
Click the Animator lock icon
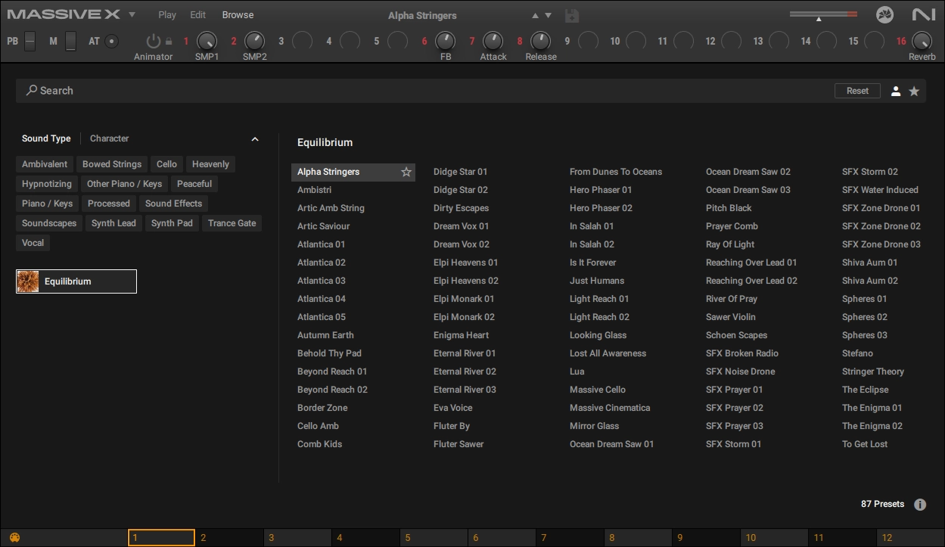[168, 42]
